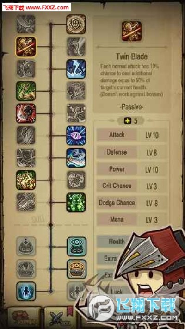
Task: Tap the Crit Chance stat row
Action: click(x=132, y=186)
